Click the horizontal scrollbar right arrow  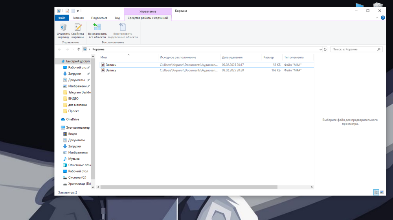pyautogui.click(x=312, y=187)
